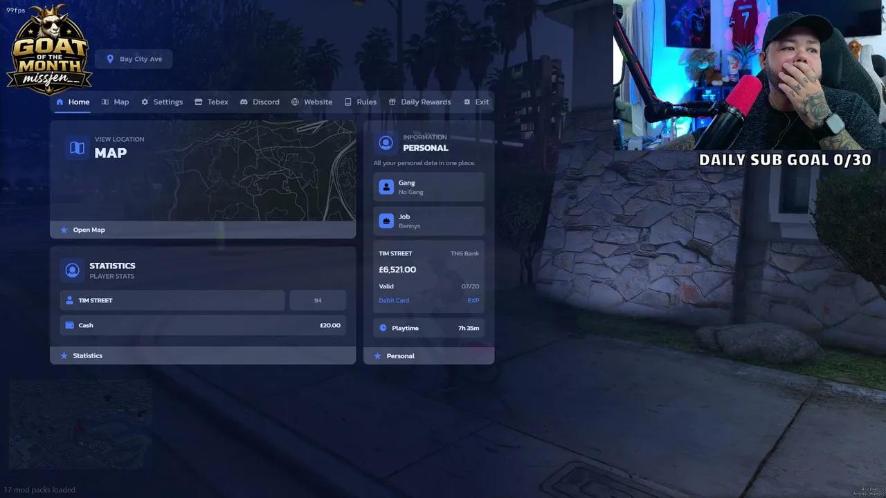Click the £6,521.00 bank balance
Image resolution: width=886 pixels, height=498 pixels.
tap(397, 270)
